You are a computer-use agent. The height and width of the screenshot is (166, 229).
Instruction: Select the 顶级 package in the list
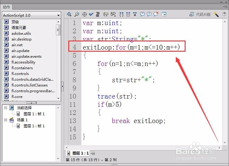click(15, 22)
